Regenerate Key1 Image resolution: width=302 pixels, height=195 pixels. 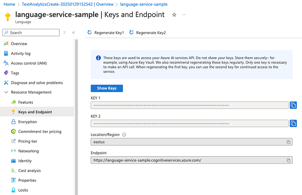pos(106,33)
